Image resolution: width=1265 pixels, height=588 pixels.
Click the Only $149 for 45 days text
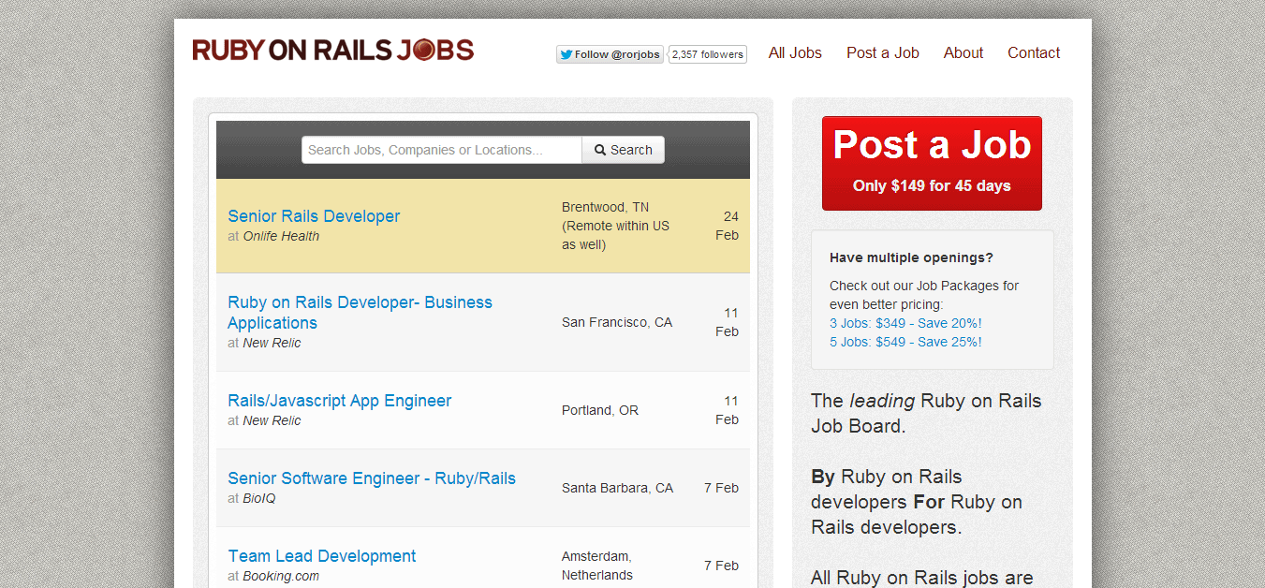(932, 185)
